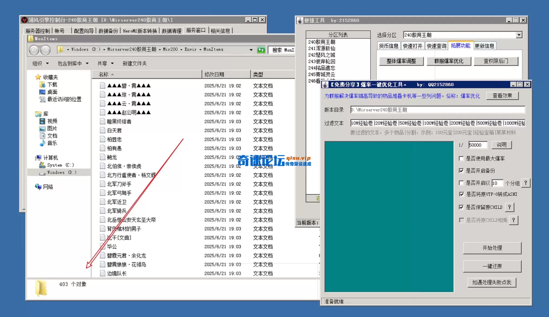549x317 pixels.
Task: Click the ? icon next to 是否保留原CHILD
Action: click(510, 207)
